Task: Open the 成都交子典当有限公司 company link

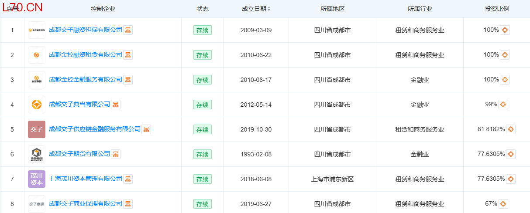Action: point(79,105)
